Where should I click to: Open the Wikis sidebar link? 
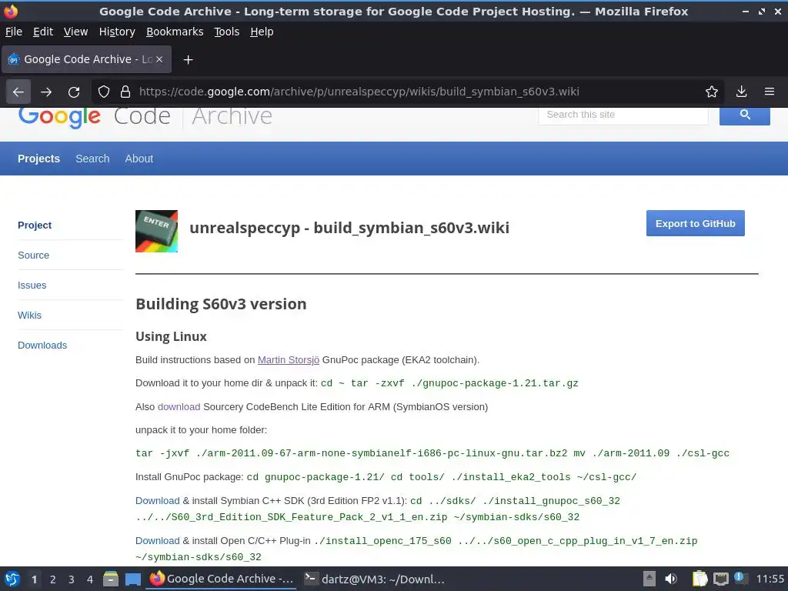coord(30,316)
